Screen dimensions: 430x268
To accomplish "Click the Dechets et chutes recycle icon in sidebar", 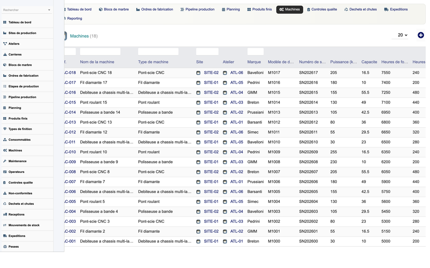I will [x=5, y=204].
